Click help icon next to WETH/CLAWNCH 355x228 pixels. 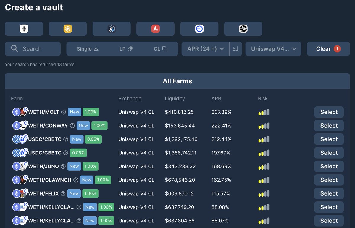(76, 180)
